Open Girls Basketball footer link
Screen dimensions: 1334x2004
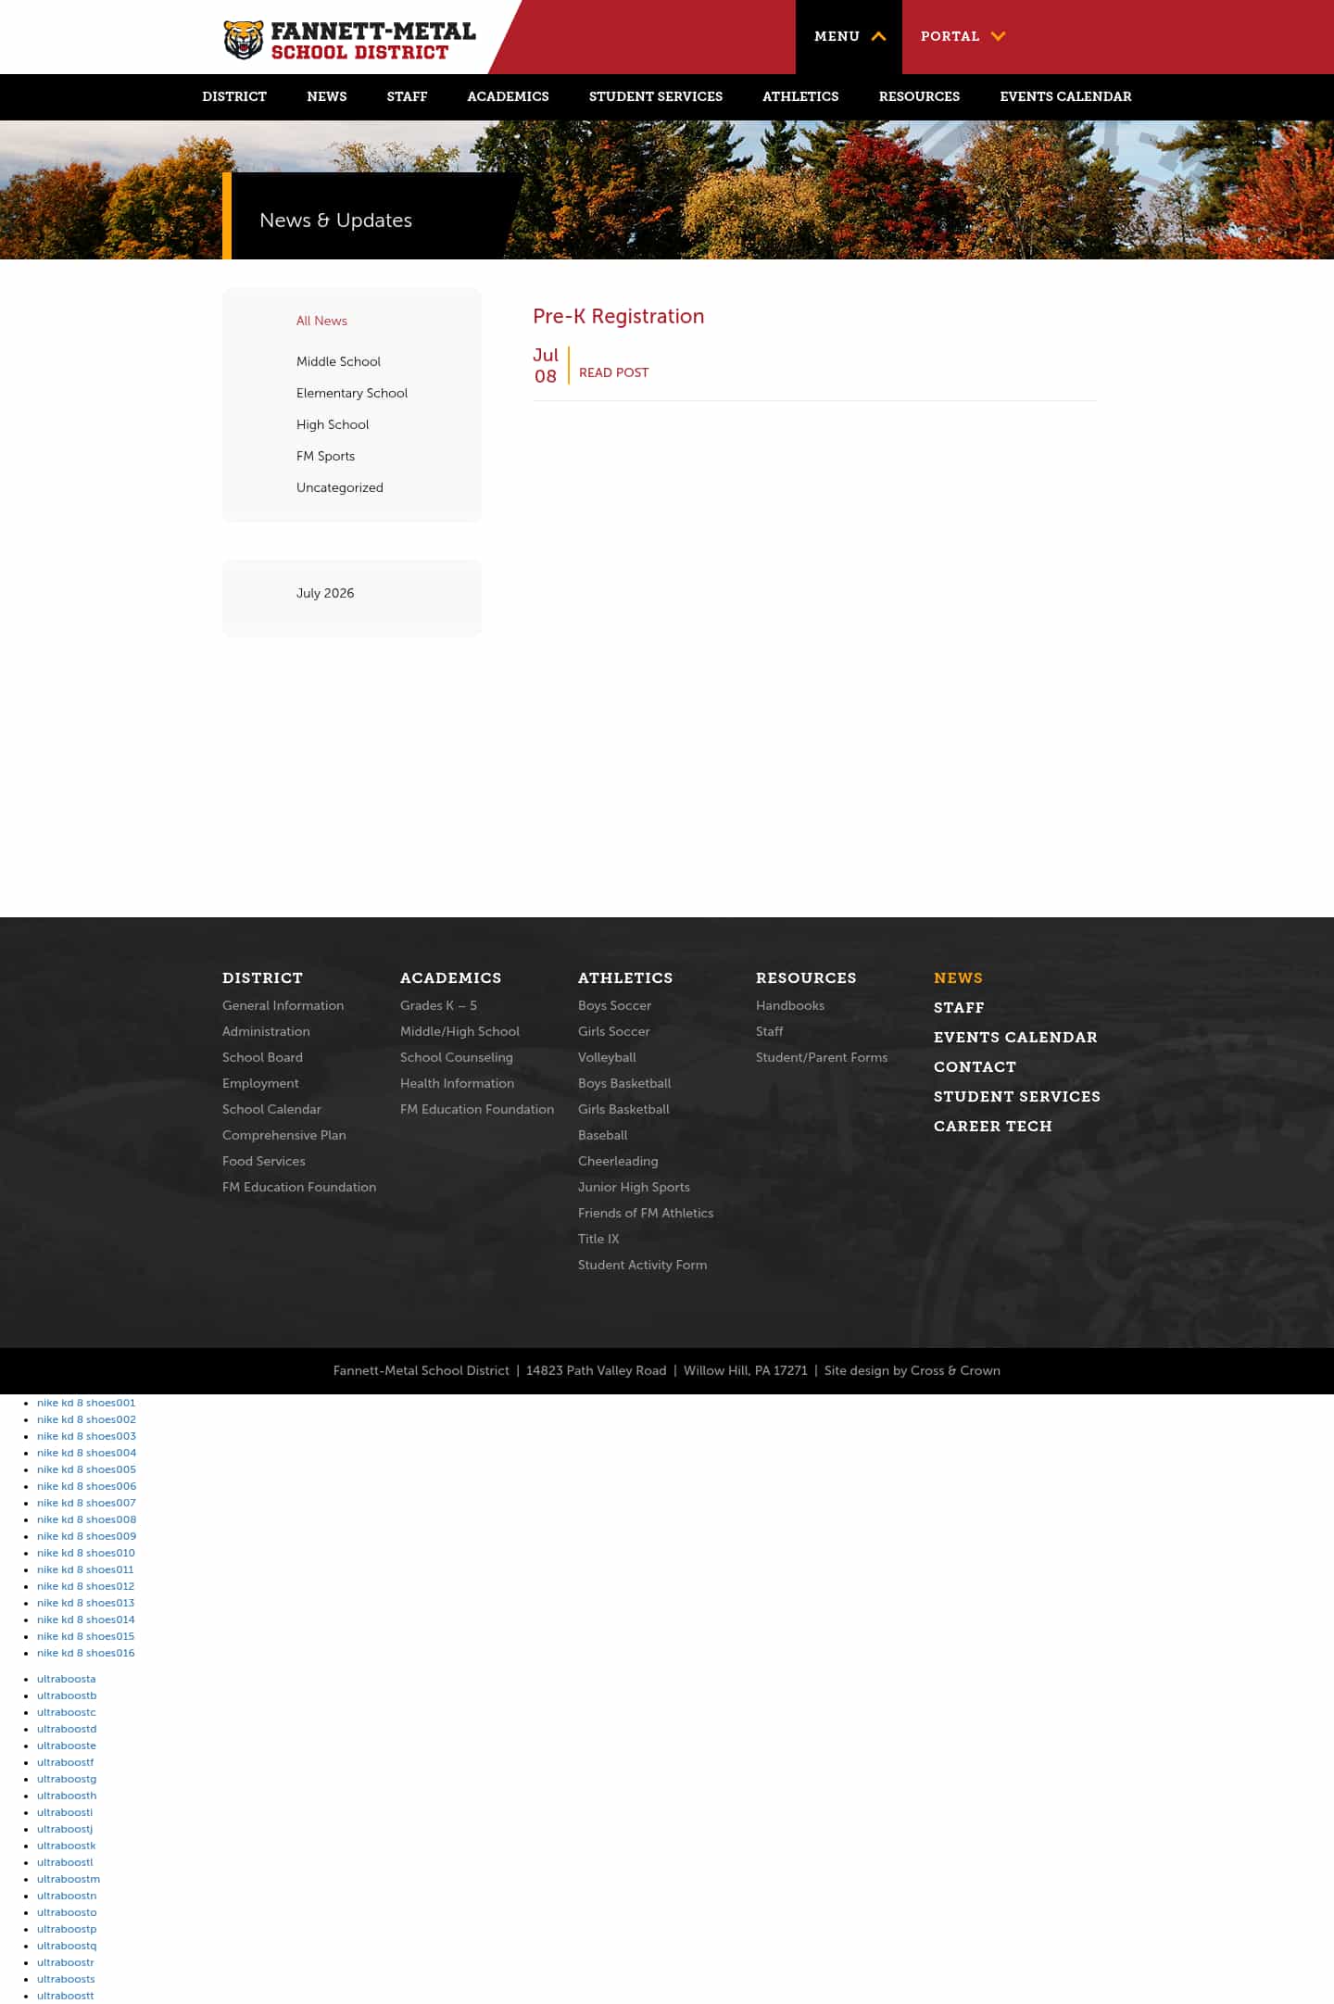pyautogui.click(x=623, y=1109)
